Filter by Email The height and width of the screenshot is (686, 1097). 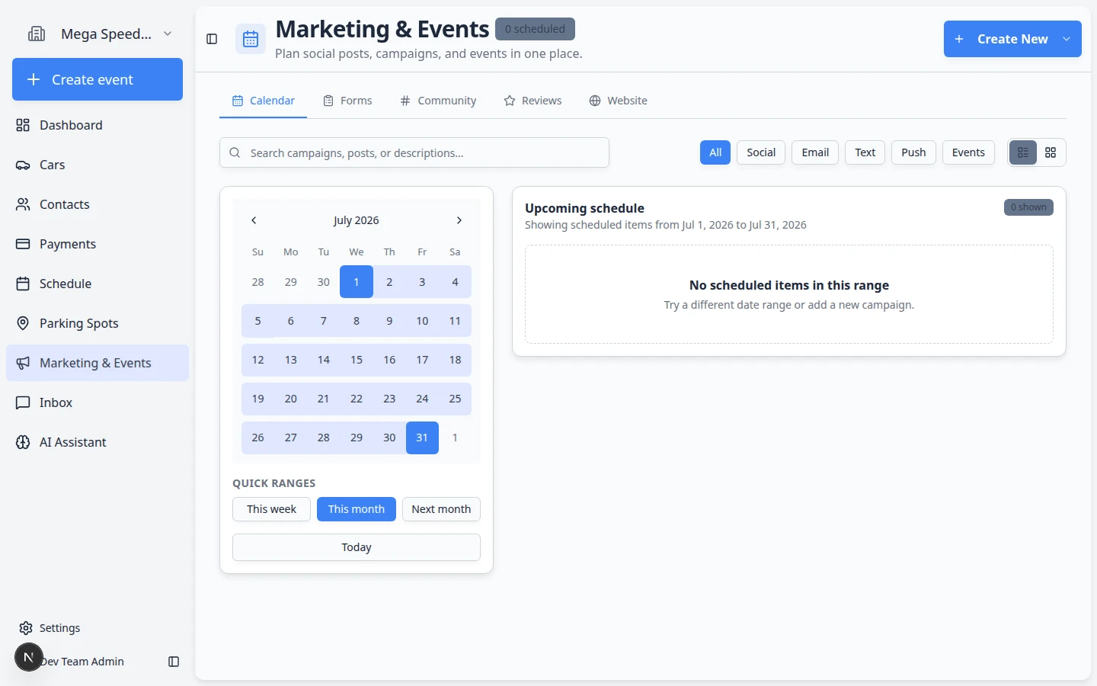[x=815, y=152]
